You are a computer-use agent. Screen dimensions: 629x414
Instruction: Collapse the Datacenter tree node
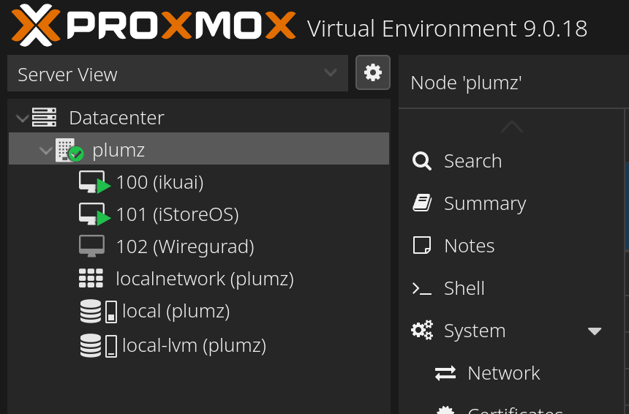(22, 118)
